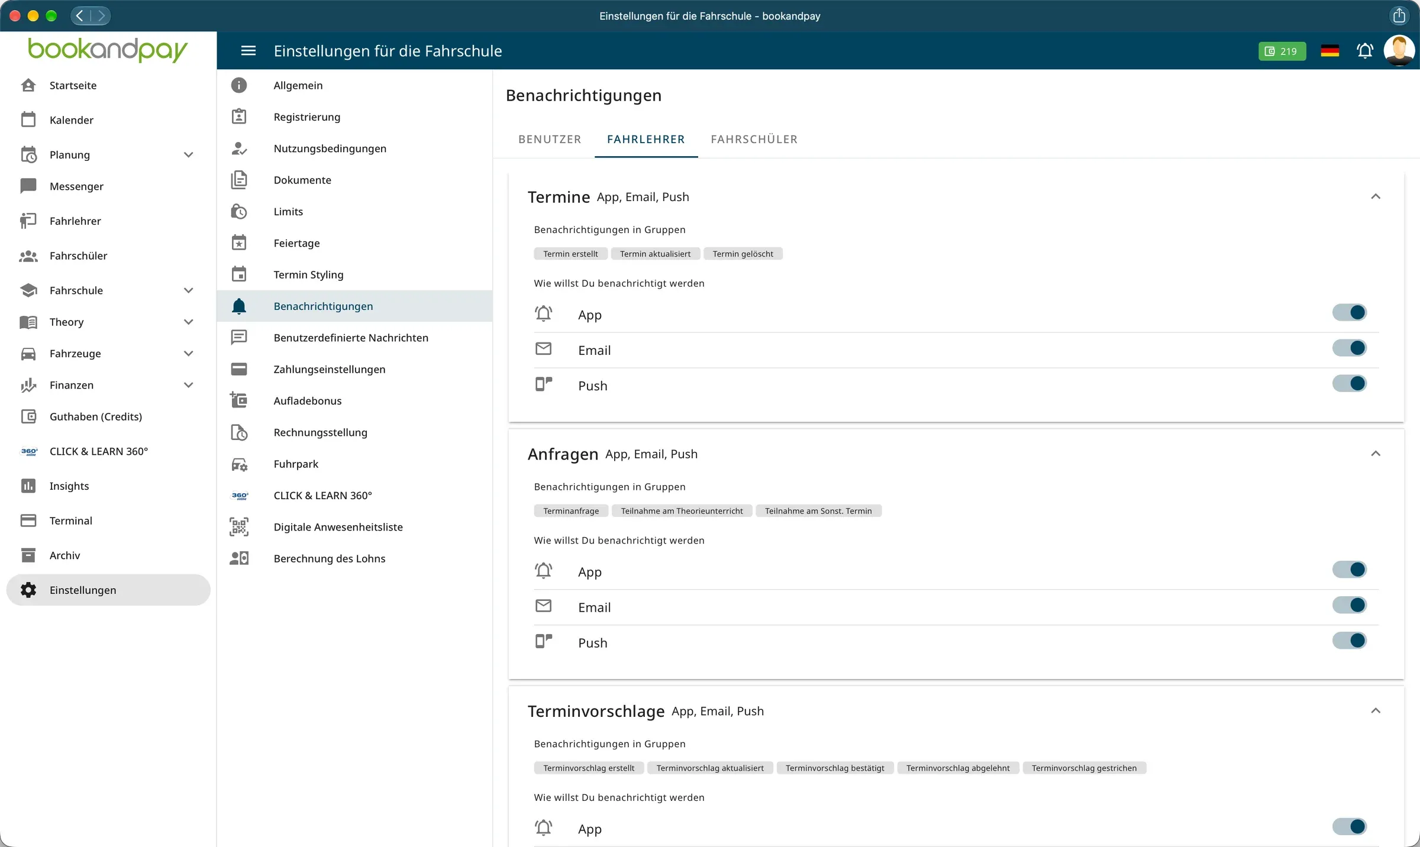
Task: Select the FAHRLEHRER tab
Action: click(646, 140)
